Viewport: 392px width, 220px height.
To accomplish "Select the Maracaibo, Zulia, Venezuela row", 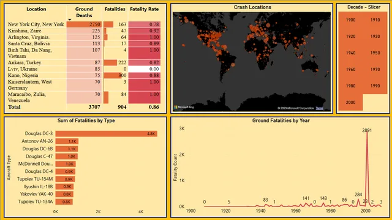I will [83, 97].
